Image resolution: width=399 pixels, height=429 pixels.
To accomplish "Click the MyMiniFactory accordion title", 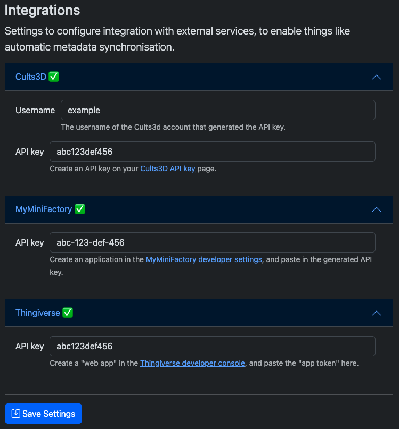I will click(x=44, y=209).
